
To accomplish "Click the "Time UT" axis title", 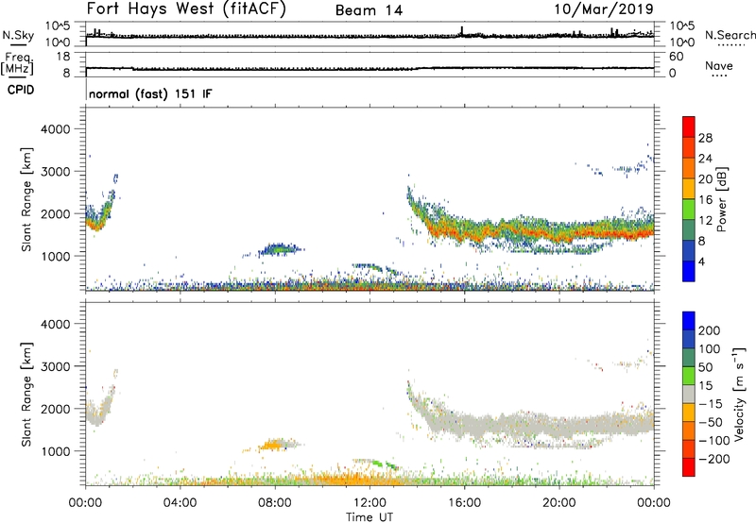I will point(369,516).
